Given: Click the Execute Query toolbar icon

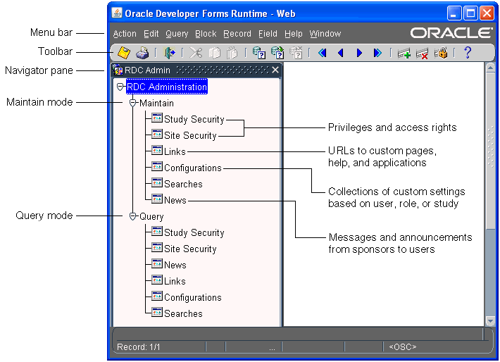Looking at the screenshot, I should tap(277, 53).
